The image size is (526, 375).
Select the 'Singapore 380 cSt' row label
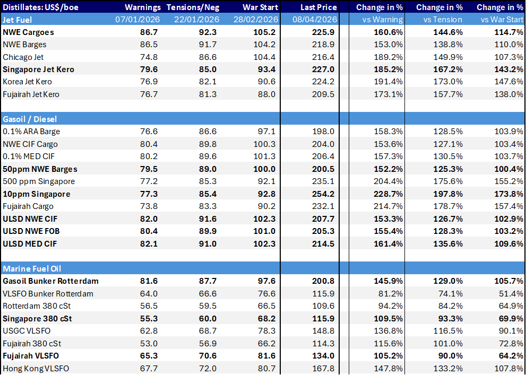pyautogui.click(x=38, y=319)
